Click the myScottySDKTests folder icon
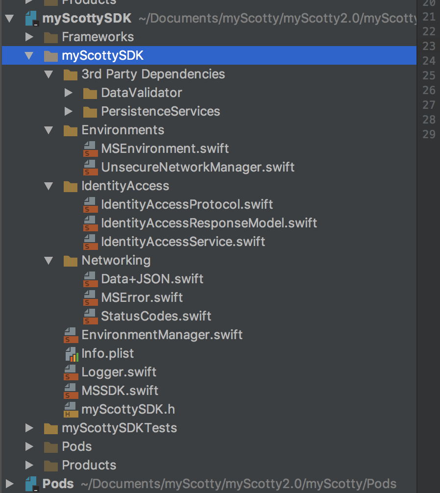 (x=51, y=428)
